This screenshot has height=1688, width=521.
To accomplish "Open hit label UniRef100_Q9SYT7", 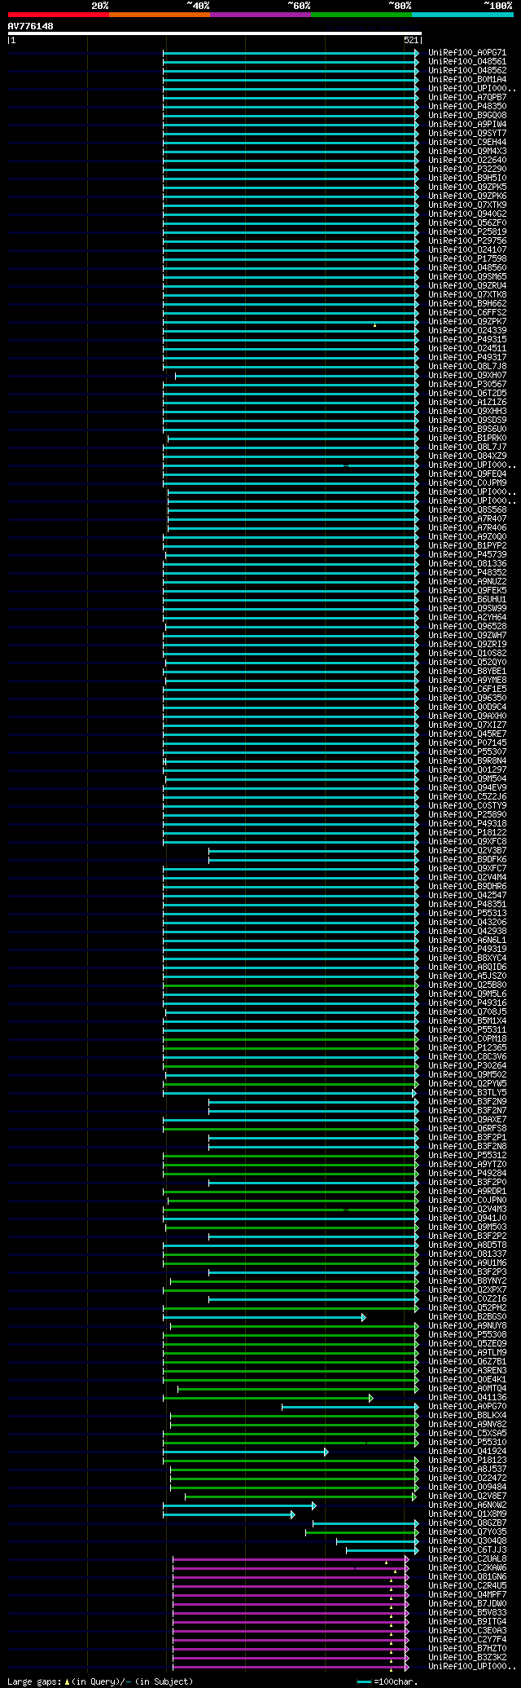I will point(467,133).
